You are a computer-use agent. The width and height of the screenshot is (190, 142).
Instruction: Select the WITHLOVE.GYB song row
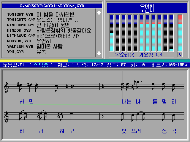coord(43,35)
